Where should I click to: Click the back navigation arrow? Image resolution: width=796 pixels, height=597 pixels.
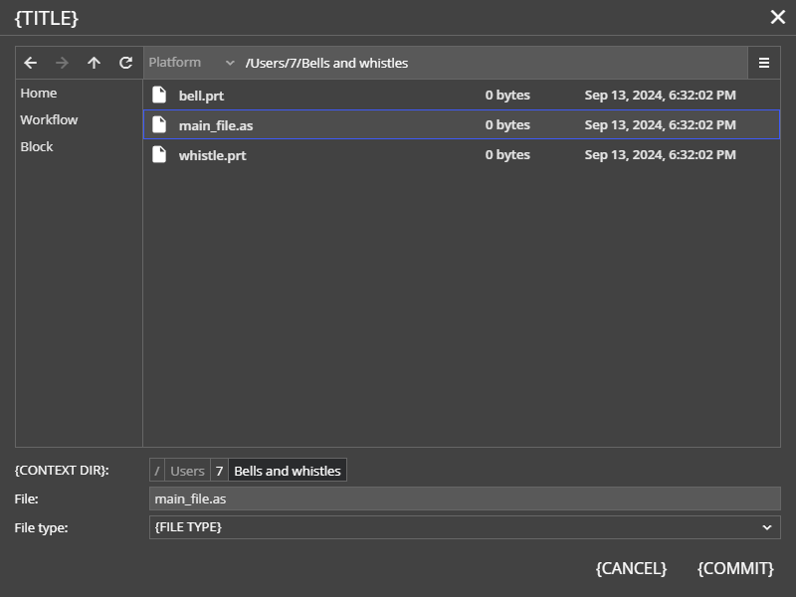pos(31,63)
